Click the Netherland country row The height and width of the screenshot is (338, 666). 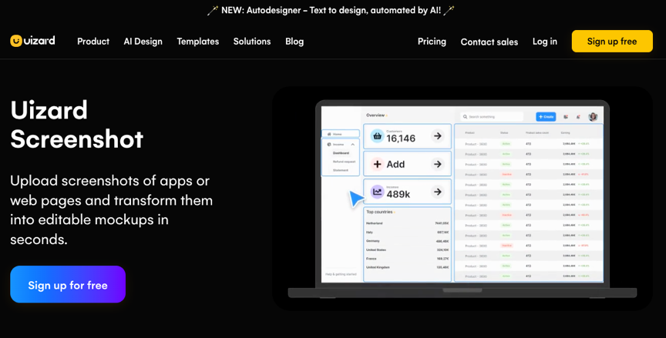point(407,223)
